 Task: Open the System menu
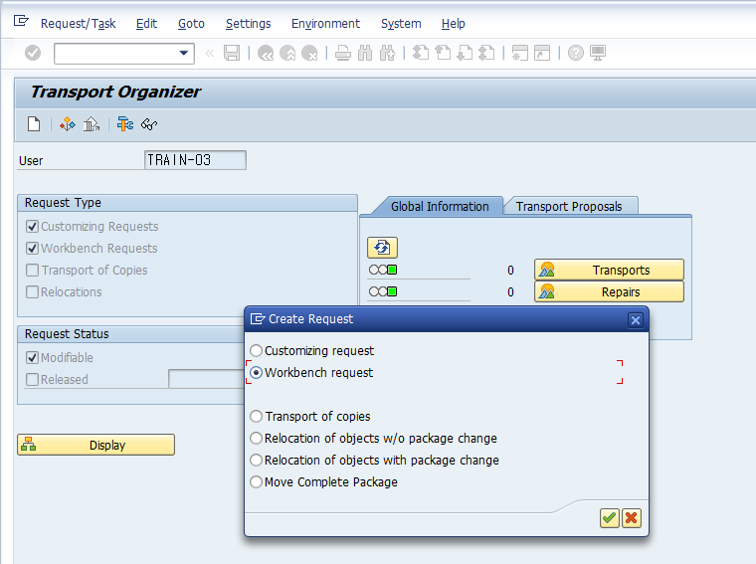pos(401,24)
